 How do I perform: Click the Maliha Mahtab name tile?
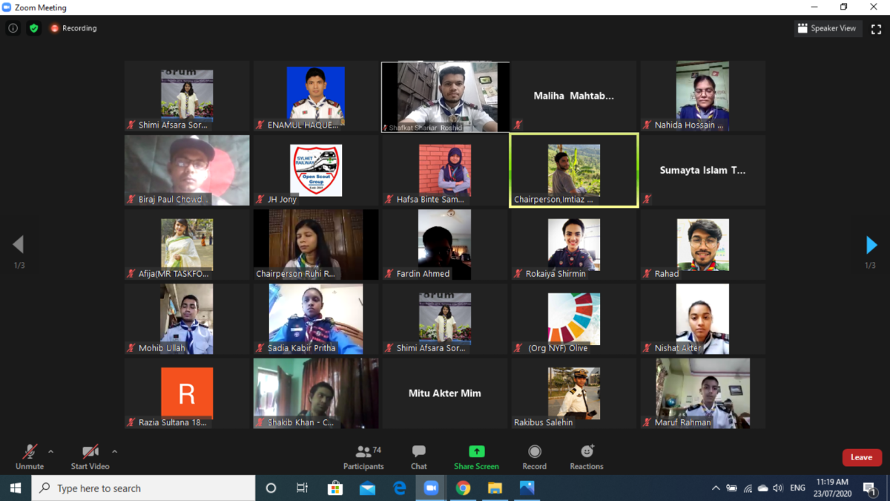[573, 96]
